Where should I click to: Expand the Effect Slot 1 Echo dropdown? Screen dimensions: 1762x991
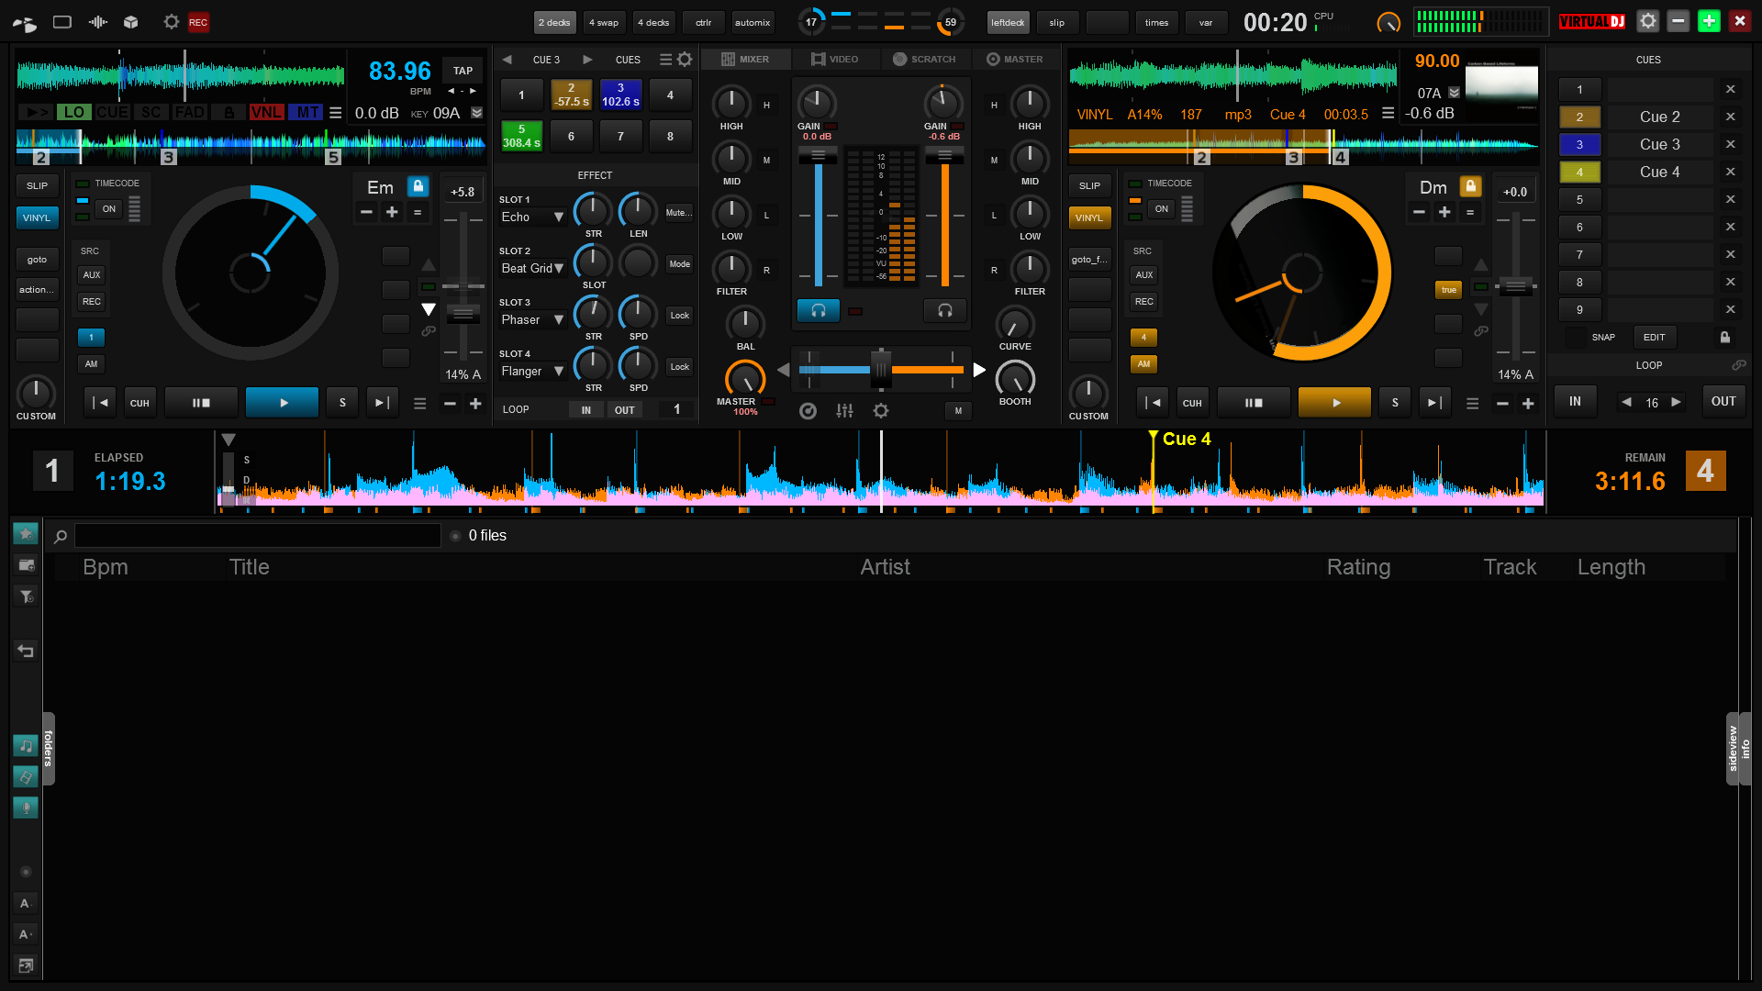pyautogui.click(x=558, y=216)
